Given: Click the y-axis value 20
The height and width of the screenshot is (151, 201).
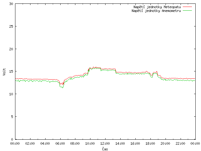Looking at the screenshot, I should click(x=11, y=49).
